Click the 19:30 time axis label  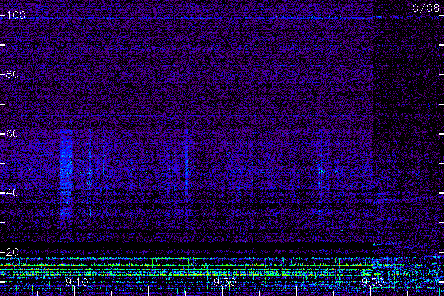coord(222,282)
